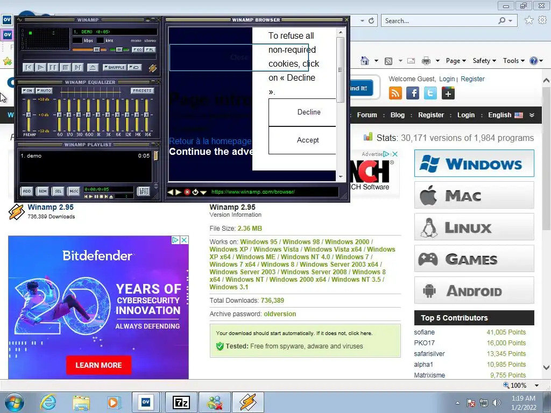
Task: Select the Android platform button
Action: [474, 290]
